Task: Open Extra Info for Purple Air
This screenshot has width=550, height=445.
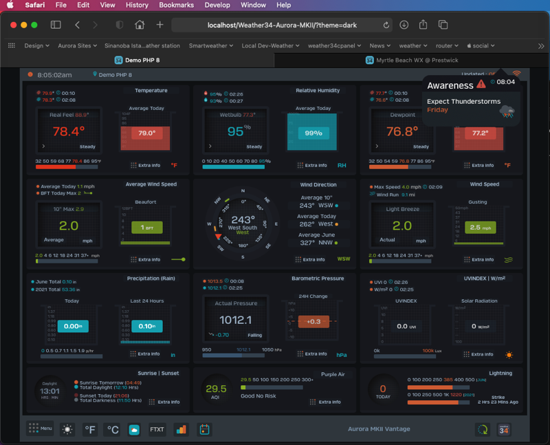Action: click(x=325, y=402)
